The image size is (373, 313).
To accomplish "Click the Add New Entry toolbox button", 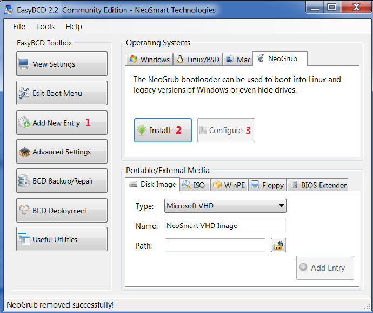I will click(62, 122).
